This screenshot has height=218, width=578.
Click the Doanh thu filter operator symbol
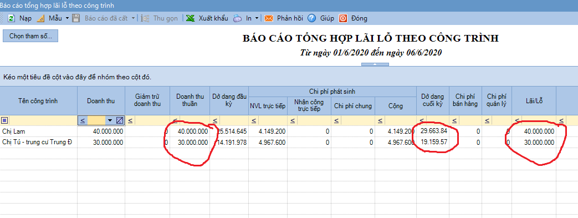coord(82,120)
